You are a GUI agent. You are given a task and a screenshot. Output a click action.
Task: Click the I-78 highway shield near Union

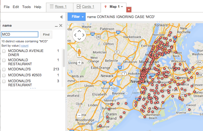point(104,82)
